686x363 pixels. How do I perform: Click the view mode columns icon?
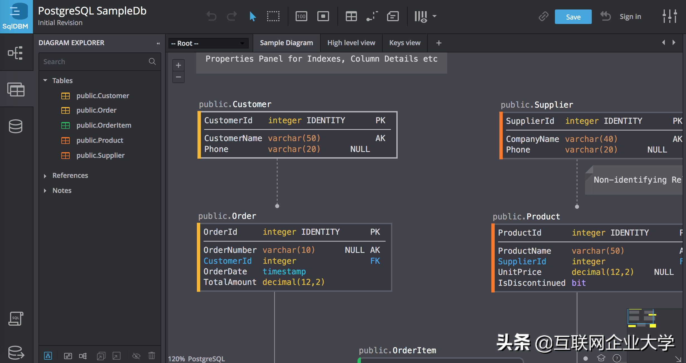pos(421,17)
